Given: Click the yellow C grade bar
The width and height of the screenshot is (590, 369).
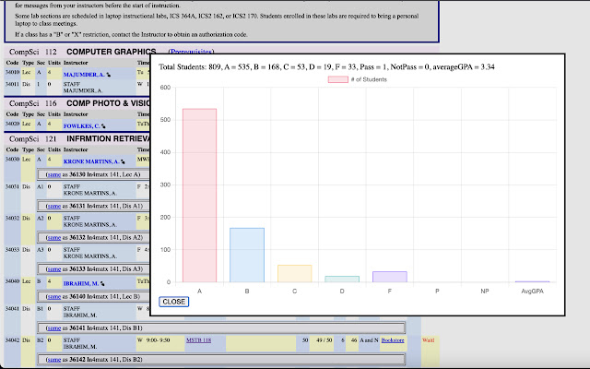Looking at the screenshot, I should click(x=295, y=274).
